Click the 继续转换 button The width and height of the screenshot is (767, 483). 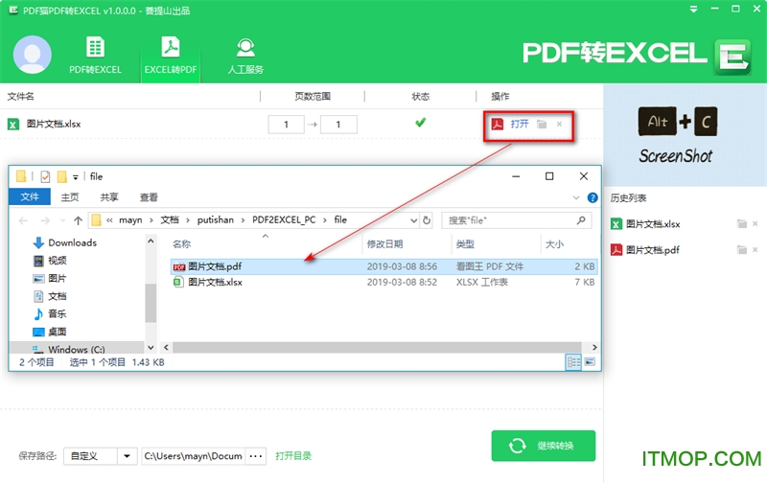click(x=544, y=446)
